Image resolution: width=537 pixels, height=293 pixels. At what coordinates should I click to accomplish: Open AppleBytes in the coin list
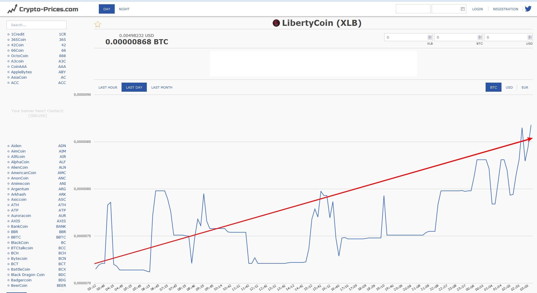click(x=21, y=72)
